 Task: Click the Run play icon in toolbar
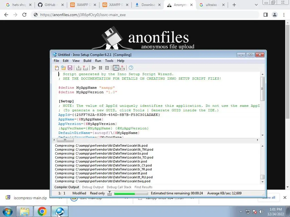click(94, 68)
